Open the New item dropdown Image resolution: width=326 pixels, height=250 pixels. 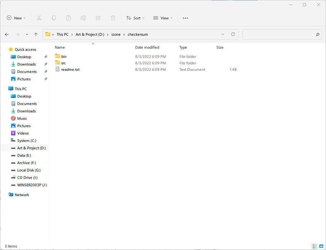coord(16,18)
